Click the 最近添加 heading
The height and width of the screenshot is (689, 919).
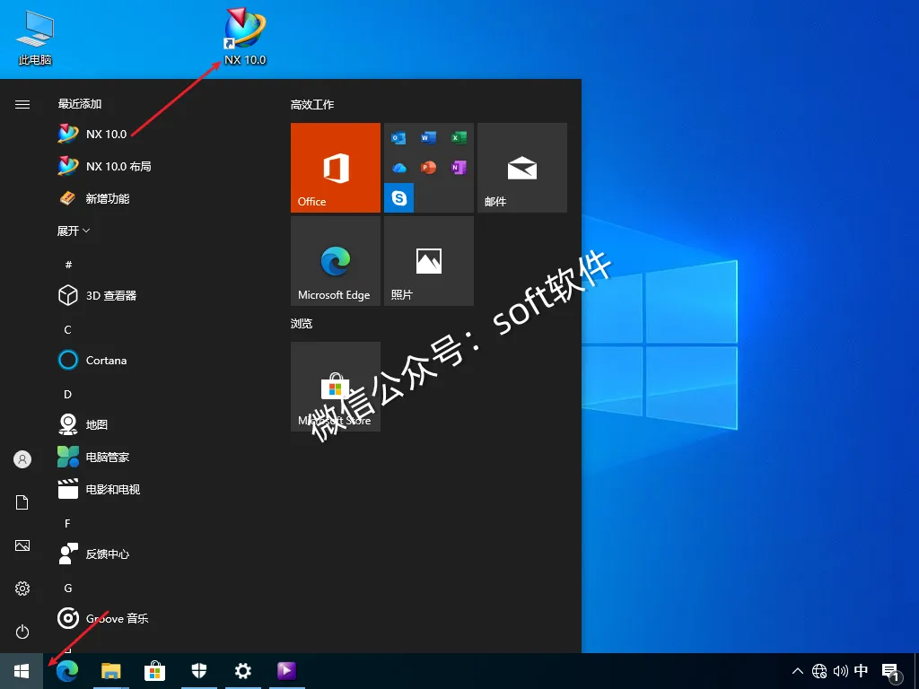pyautogui.click(x=80, y=104)
